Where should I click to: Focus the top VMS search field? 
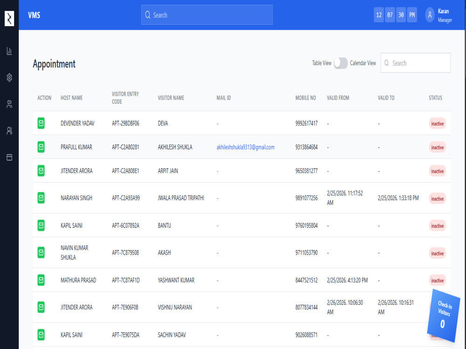207,15
